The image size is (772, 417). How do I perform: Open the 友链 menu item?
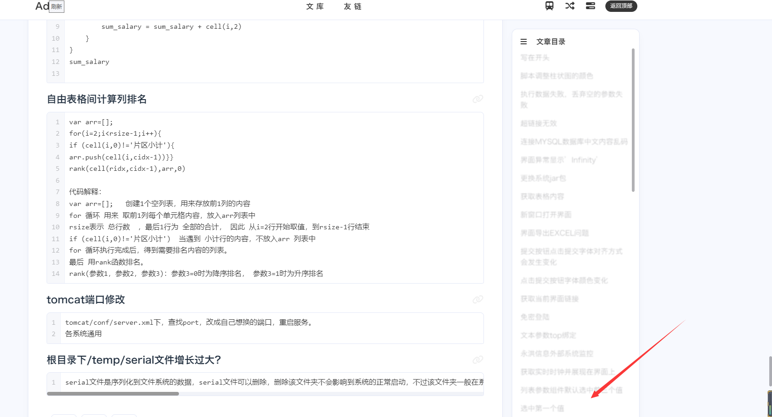(x=352, y=6)
